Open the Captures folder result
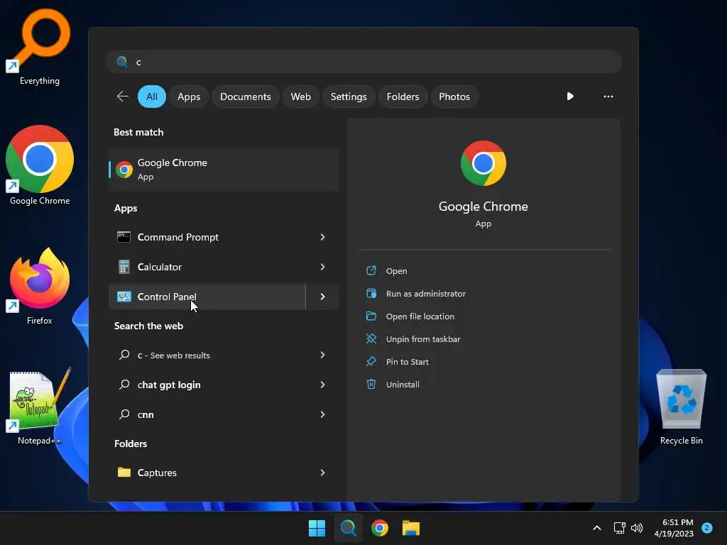The image size is (727, 545). point(207,473)
